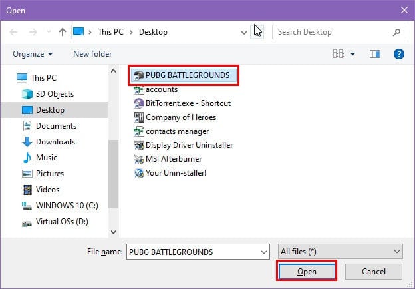Screen dimensions: 415x289
Task: Click the accounts spreadsheet icon
Action: pos(139,89)
